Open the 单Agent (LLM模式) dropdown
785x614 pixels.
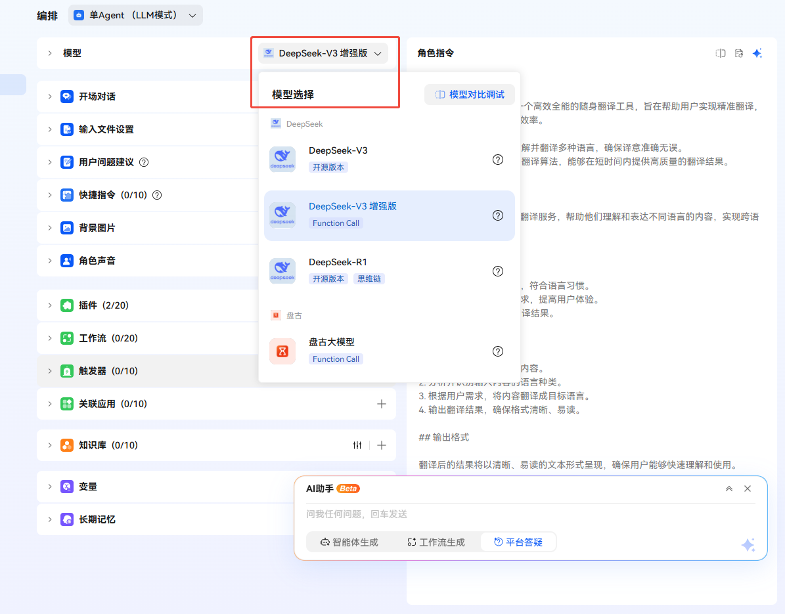(135, 15)
